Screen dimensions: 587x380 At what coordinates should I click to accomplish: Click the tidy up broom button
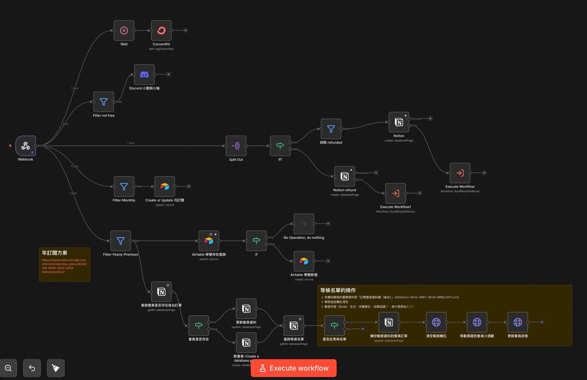[x=56, y=368]
